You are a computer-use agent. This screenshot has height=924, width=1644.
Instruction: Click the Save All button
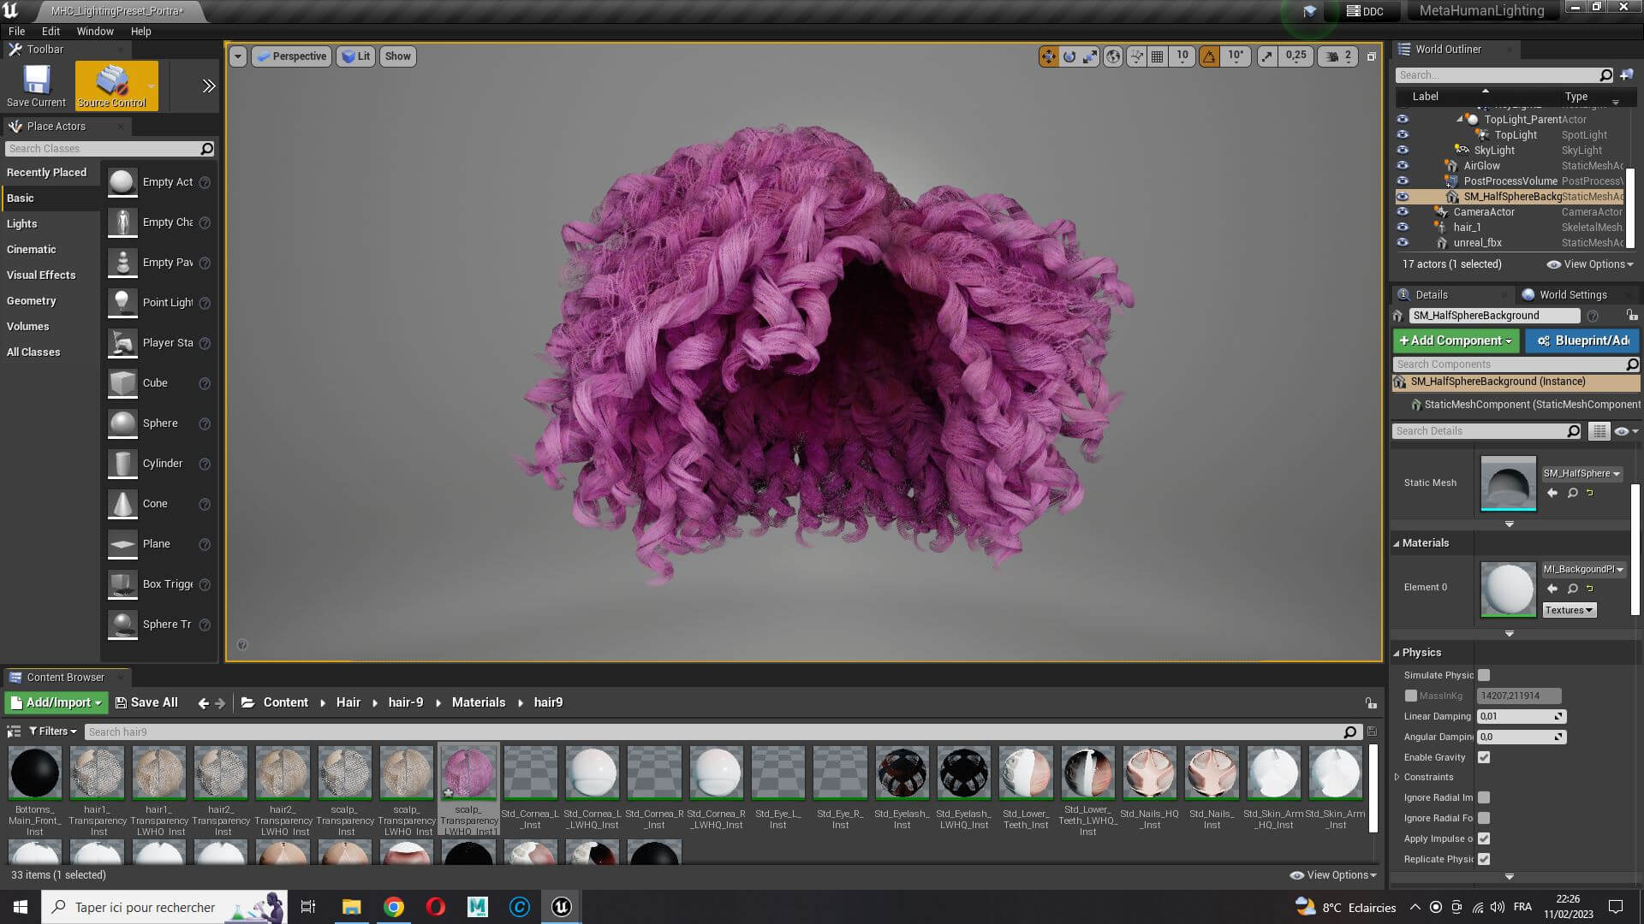tap(146, 702)
